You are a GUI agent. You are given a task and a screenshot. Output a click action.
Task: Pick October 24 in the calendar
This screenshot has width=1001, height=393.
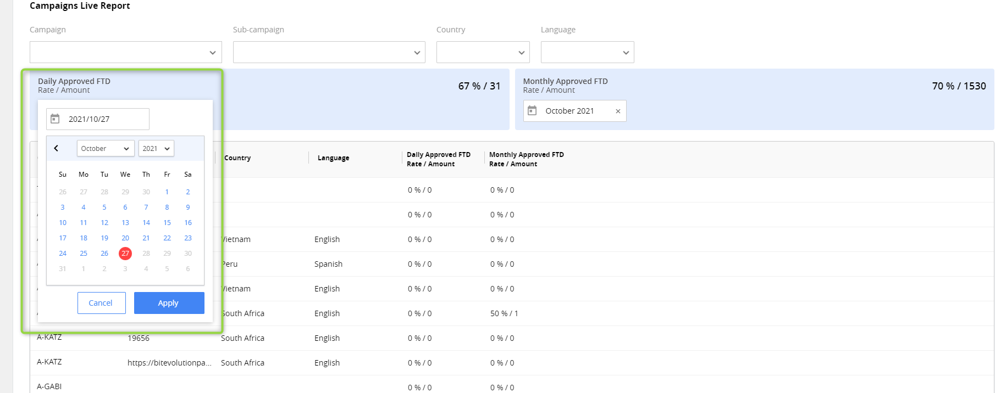[x=63, y=254]
